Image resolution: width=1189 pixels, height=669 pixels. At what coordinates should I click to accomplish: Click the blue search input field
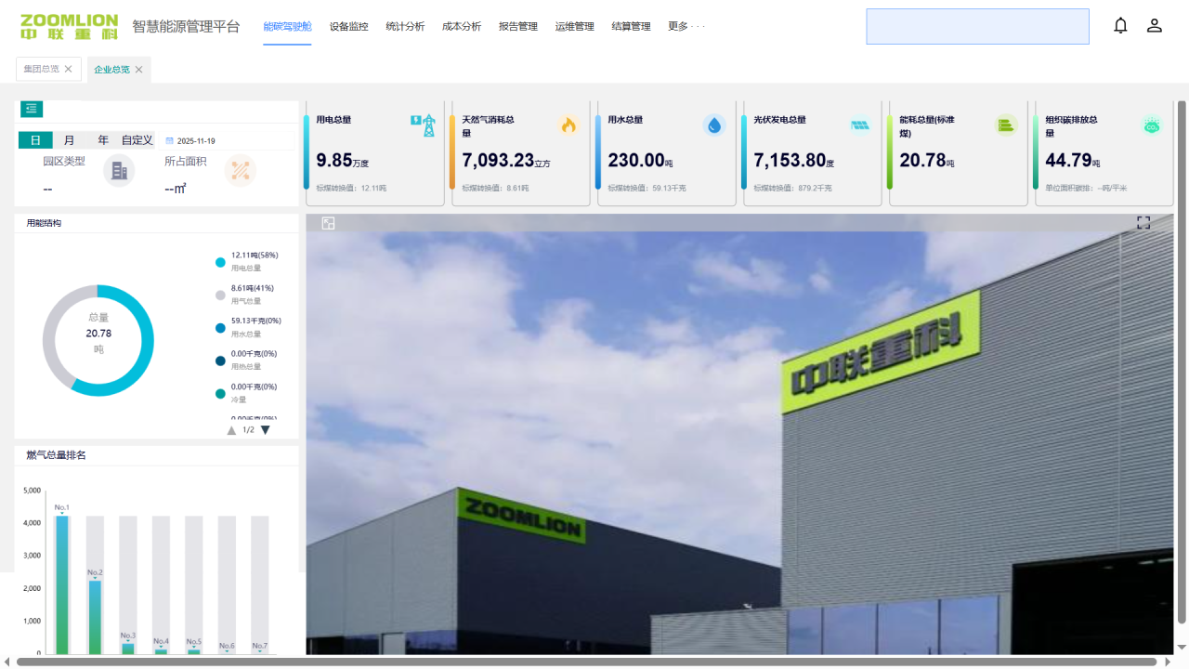click(x=977, y=27)
